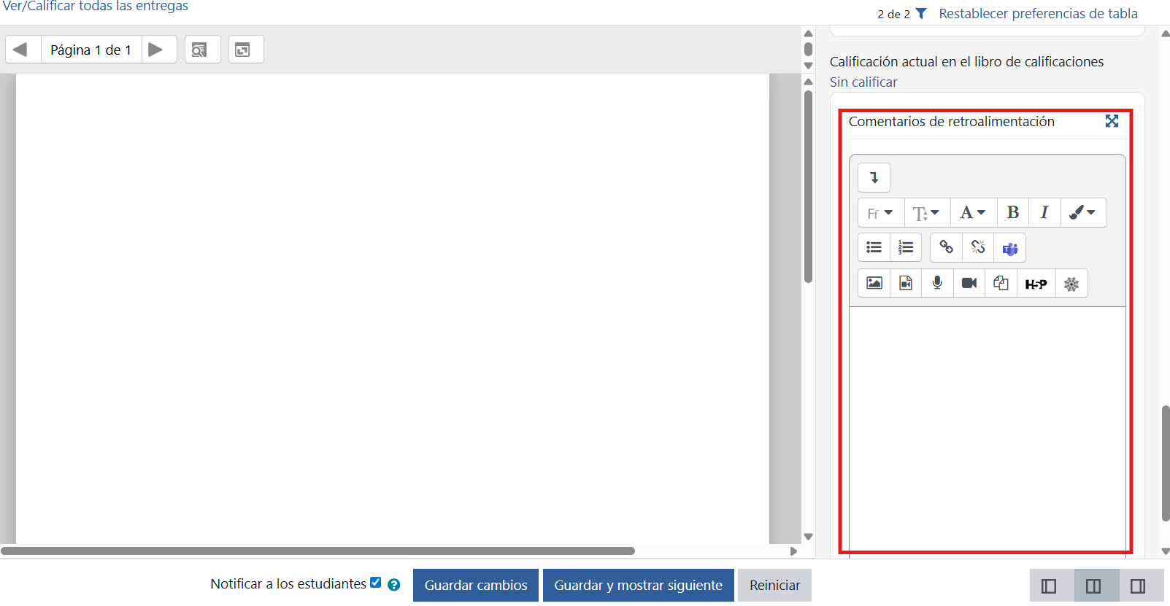
Task: Open the font color dropdown
Action: pos(974,213)
